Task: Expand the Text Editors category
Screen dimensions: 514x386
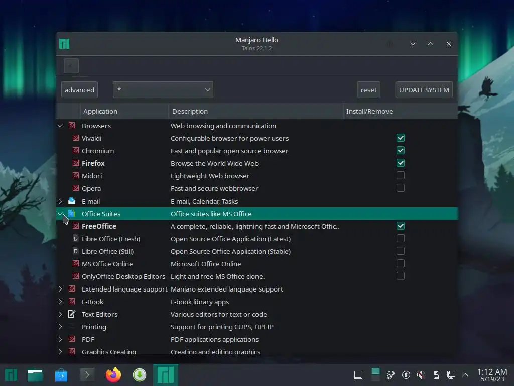Action: 60,314
